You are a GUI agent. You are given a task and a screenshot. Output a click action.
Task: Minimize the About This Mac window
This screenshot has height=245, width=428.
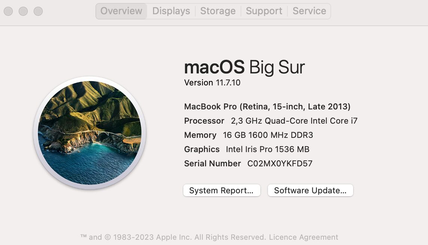[x=23, y=11]
